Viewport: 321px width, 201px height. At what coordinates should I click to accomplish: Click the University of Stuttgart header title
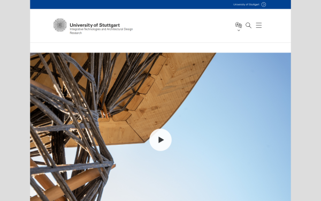[95, 25]
